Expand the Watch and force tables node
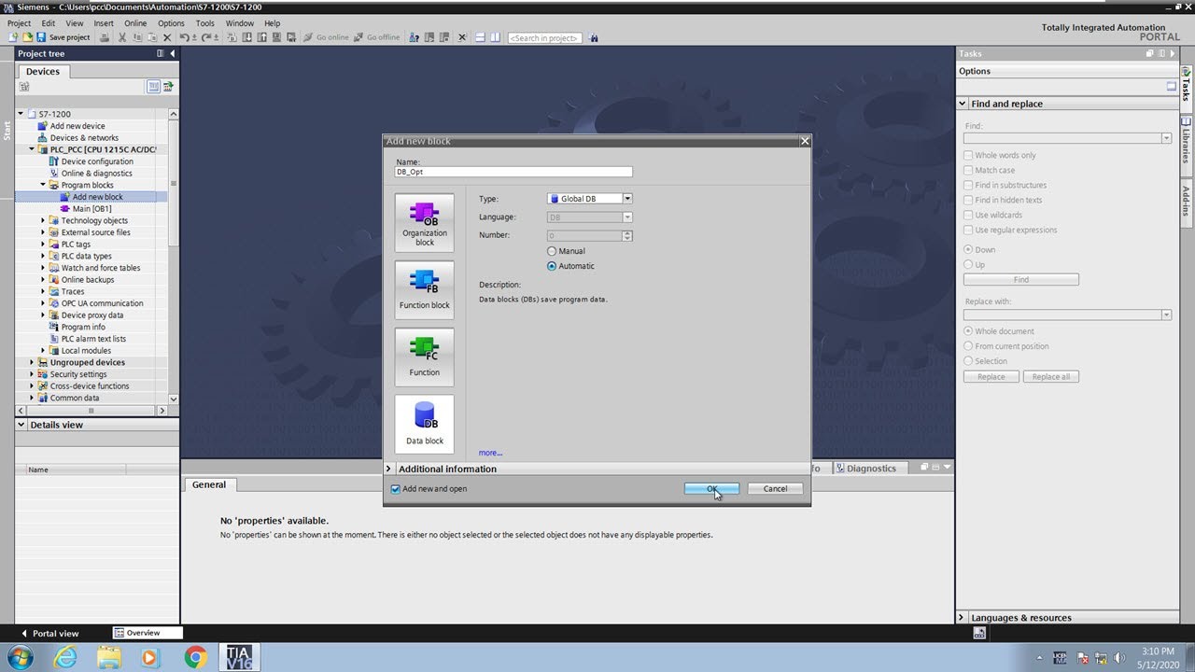 coord(43,268)
